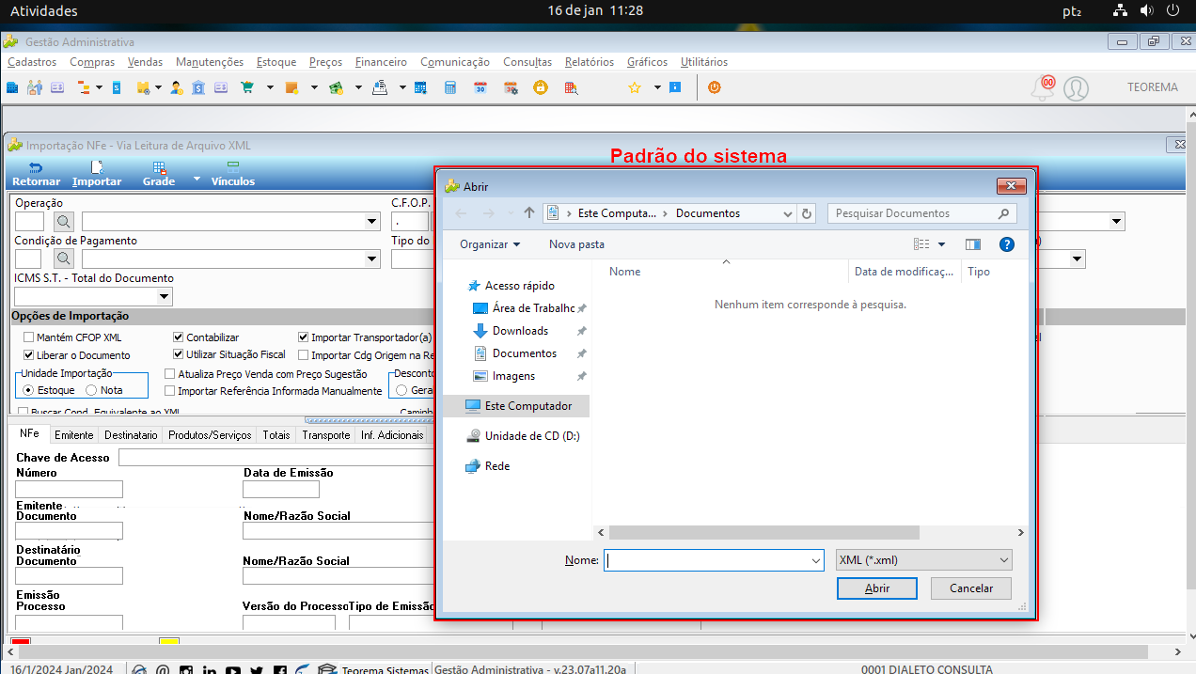
Task: Click the Operação search magnifier button
Action: point(63,222)
